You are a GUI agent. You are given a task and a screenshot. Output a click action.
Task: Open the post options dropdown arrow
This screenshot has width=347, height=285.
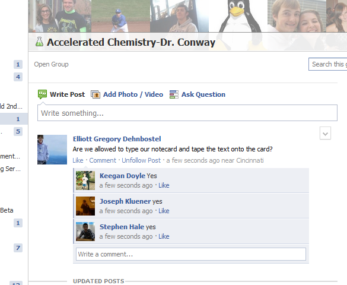tap(325, 134)
